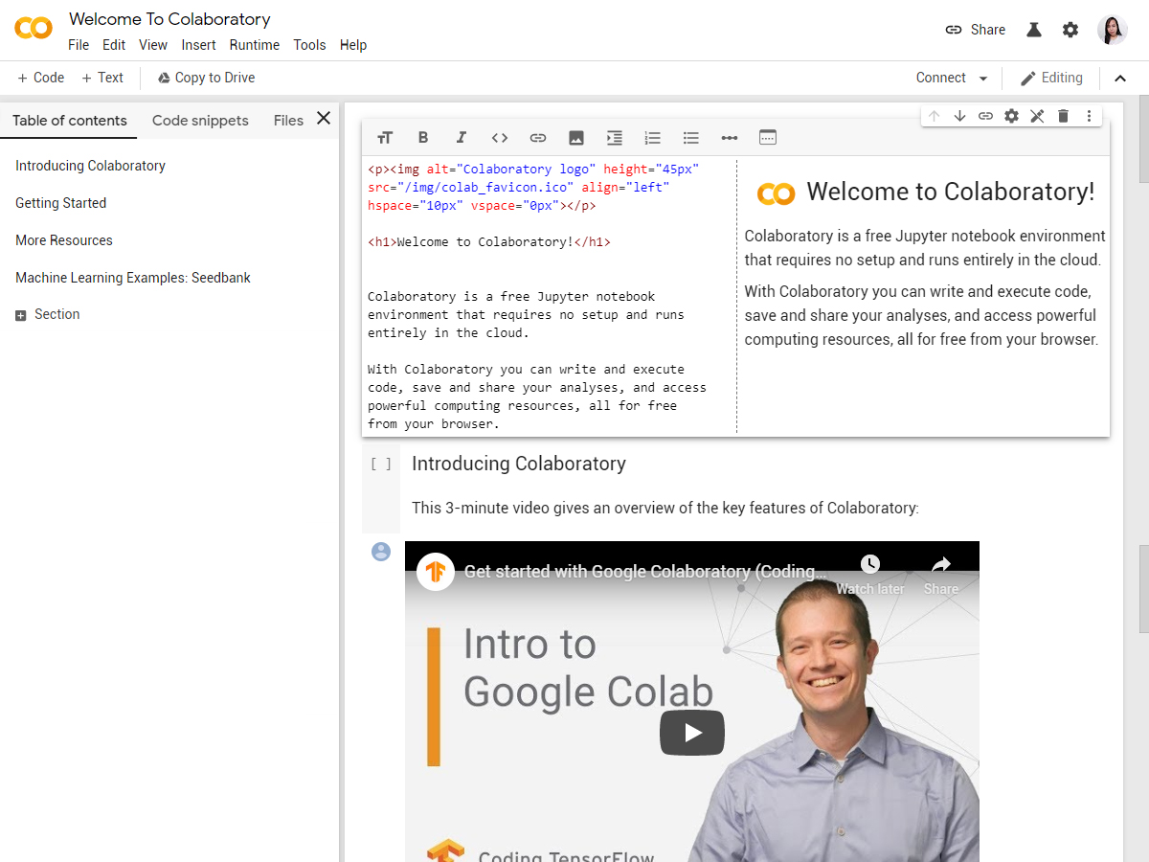Move the cell down with the arrow icon
1149x862 pixels.
coord(959,116)
